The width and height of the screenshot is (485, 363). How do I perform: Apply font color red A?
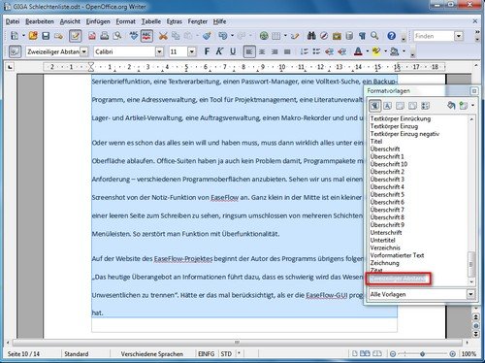358,51
